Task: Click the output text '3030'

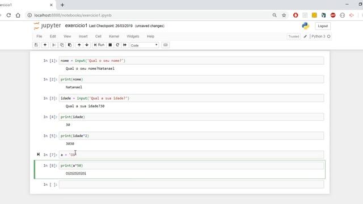Action: pyautogui.click(x=70, y=143)
